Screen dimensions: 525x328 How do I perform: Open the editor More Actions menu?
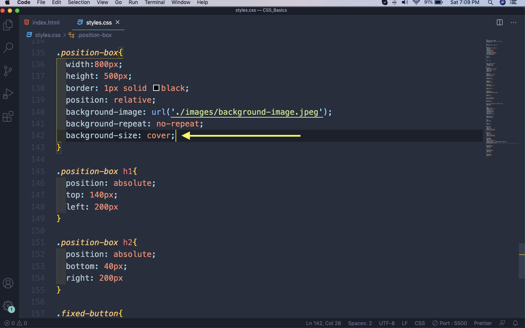(x=514, y=22)
